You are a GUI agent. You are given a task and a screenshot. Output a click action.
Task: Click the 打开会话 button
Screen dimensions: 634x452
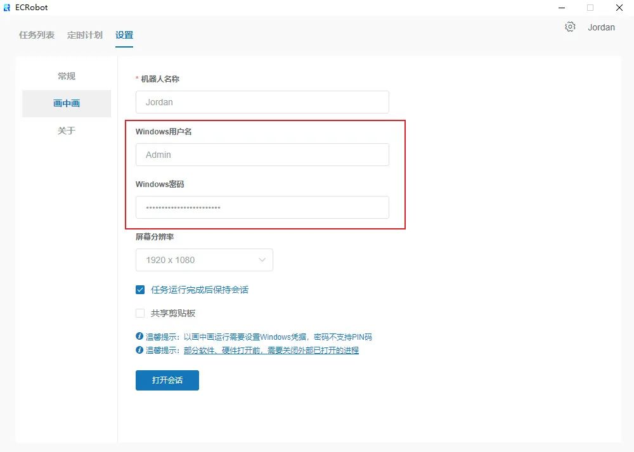tap(167, 380)
